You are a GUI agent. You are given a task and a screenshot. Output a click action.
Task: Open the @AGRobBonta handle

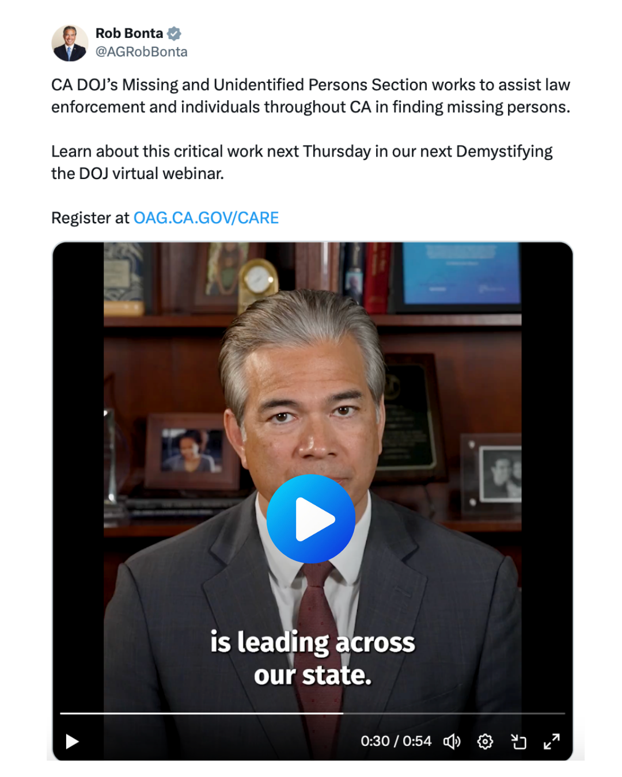141,52
